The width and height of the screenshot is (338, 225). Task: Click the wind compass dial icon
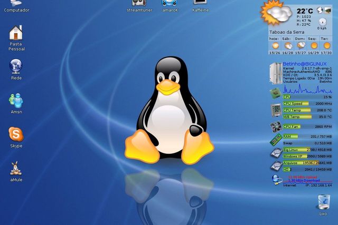pos(323,22)
